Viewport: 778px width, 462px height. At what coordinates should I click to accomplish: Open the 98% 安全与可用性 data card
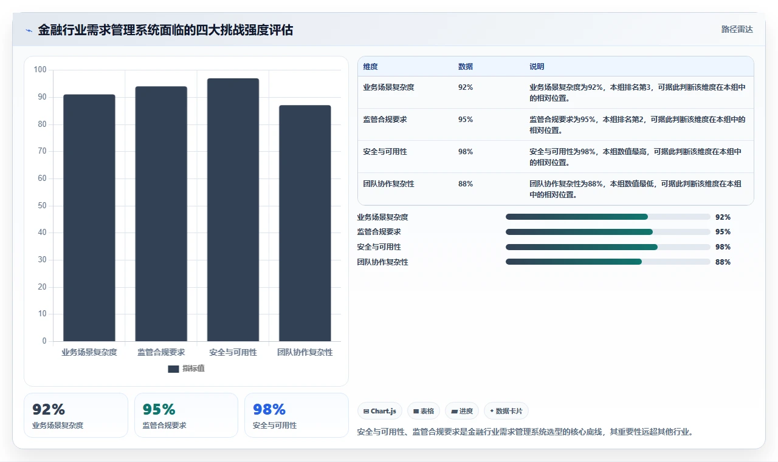[296, 415]
